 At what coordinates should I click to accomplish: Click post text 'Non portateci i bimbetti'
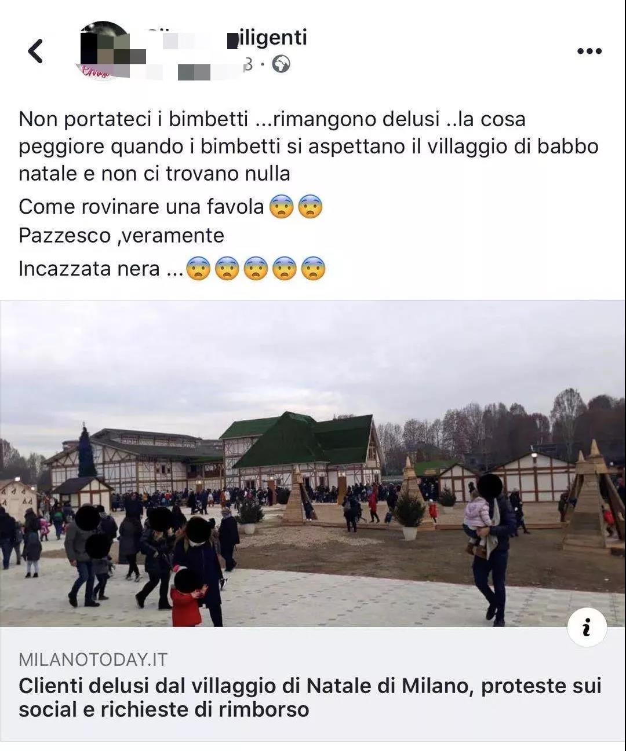pyautogui.click(x=134, y=119)
